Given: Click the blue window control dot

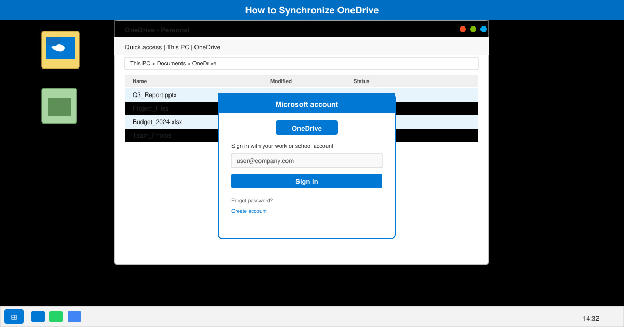Looking at the screenshot, I should 484,29.
